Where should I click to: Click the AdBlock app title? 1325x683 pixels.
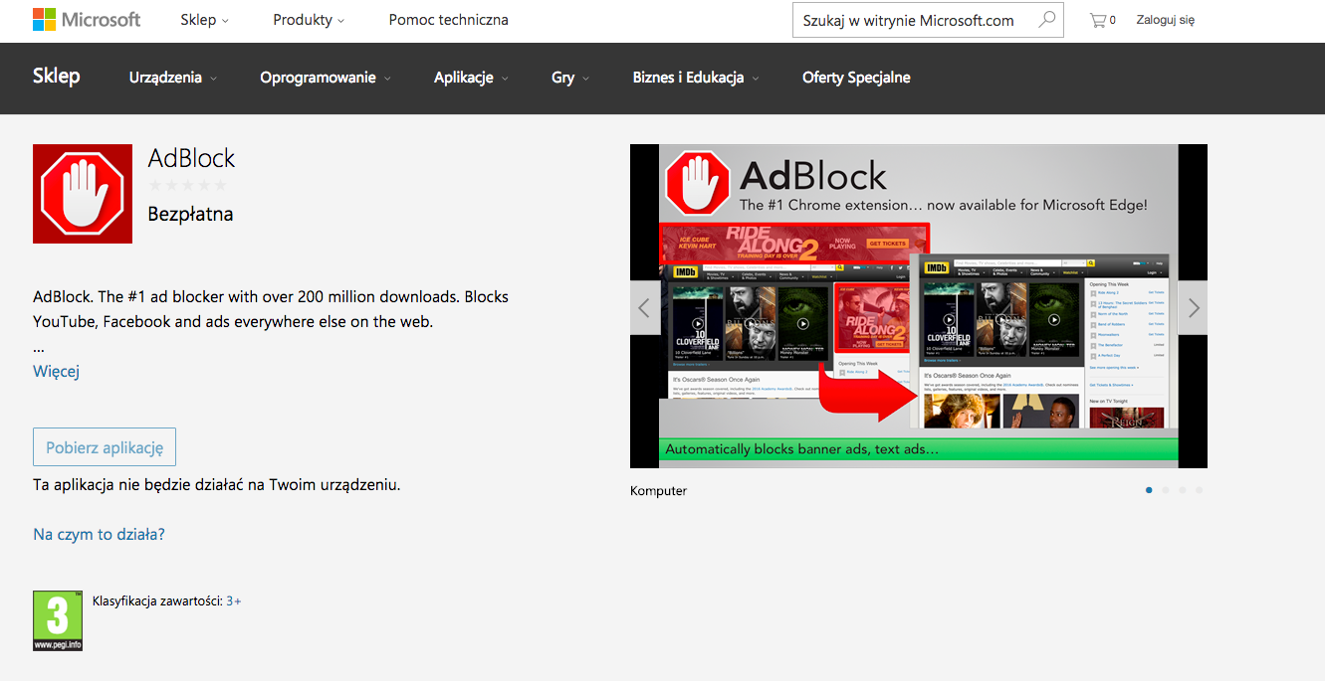pos(191,158)
